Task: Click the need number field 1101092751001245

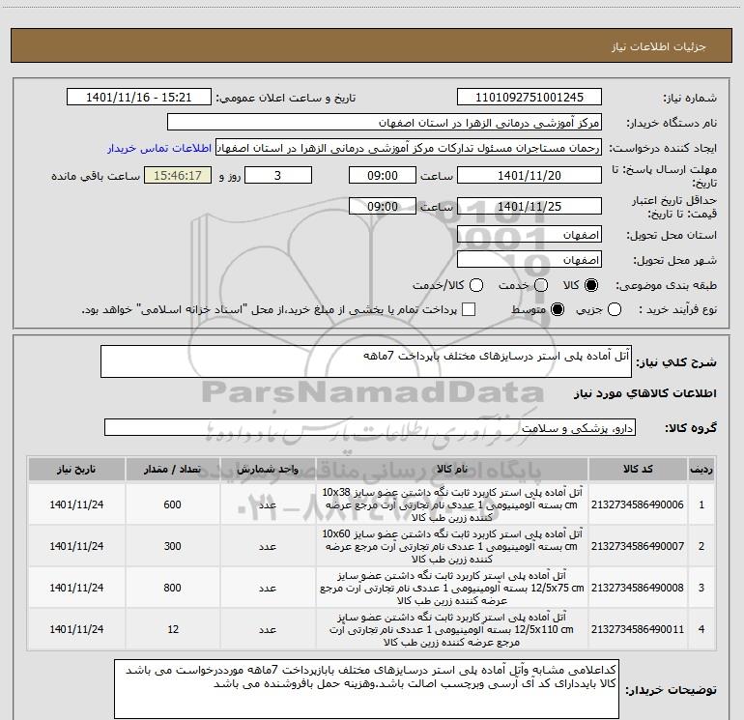Action: (529, 98)
